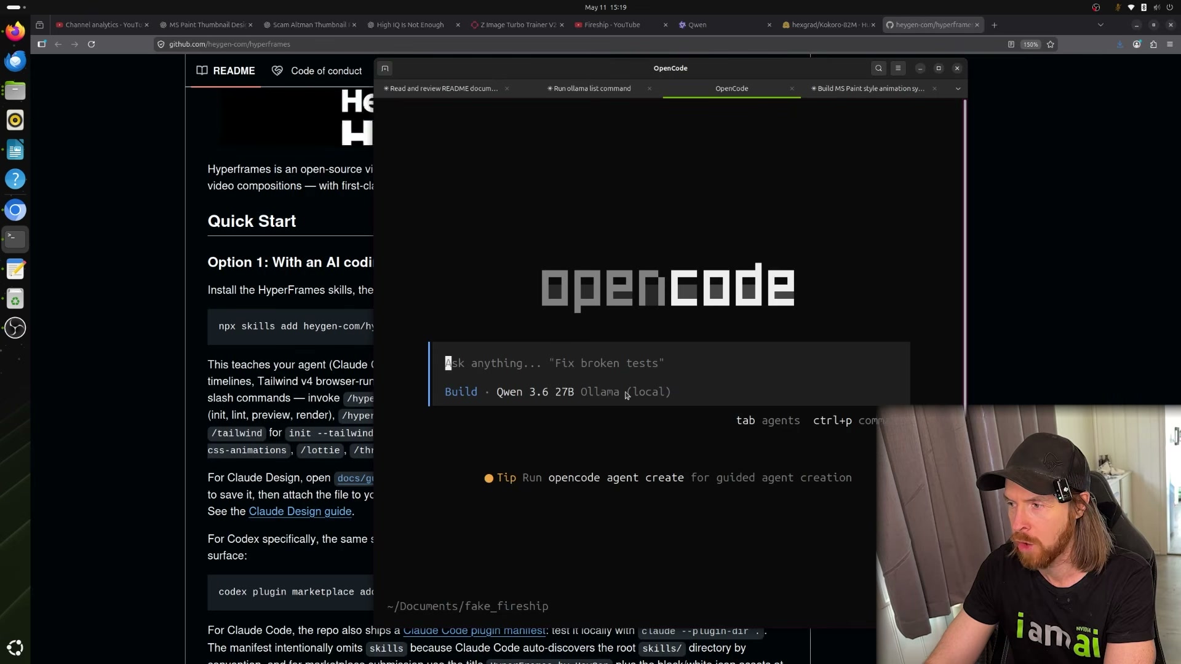Open Firefox from the Ubuntu dock
This screenshot has width=1181, height=664.
(x=15, y=31)
